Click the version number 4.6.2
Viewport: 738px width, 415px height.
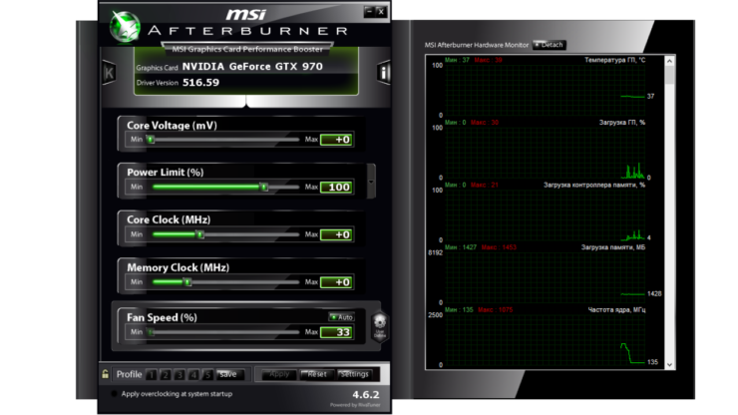click(x=366, y=394)
